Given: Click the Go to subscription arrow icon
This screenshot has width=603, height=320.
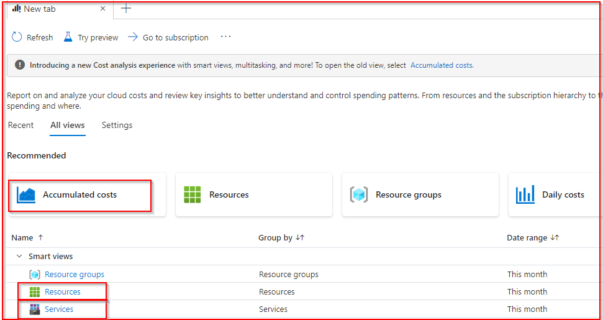Looking at the screenshot, I should pos(133,37).
